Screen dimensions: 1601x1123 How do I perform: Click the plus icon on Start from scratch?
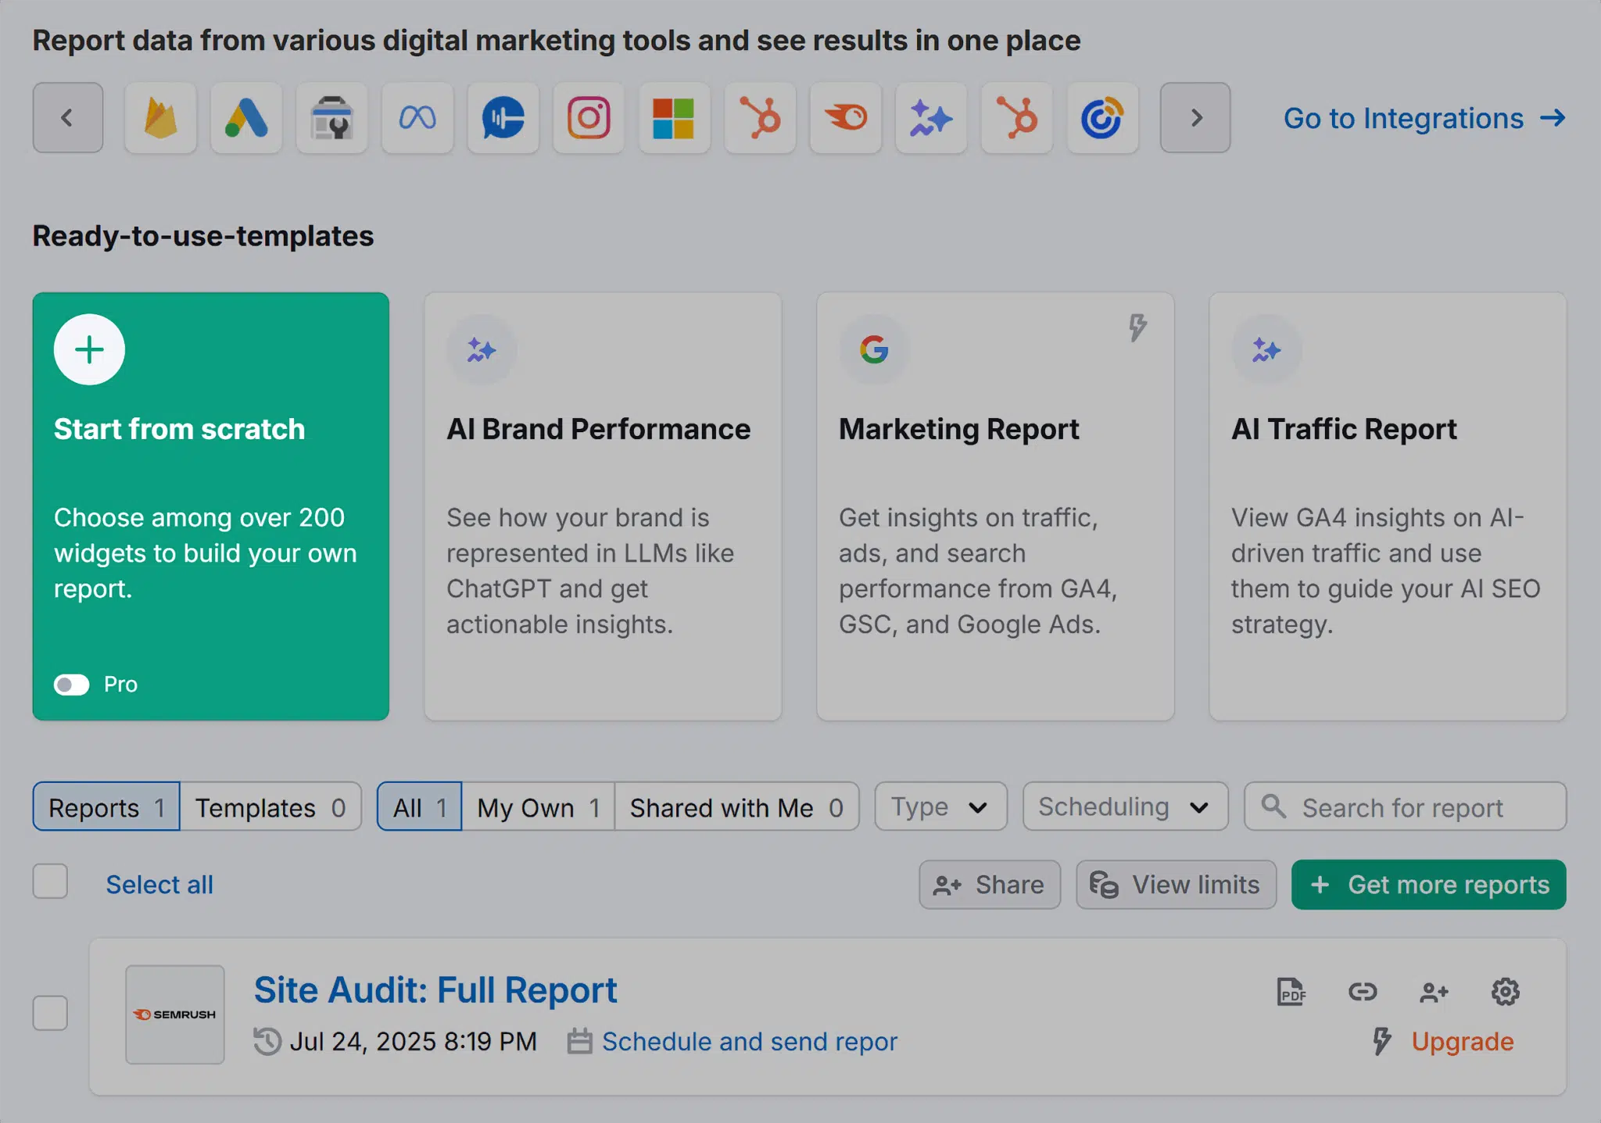[89, 349]
